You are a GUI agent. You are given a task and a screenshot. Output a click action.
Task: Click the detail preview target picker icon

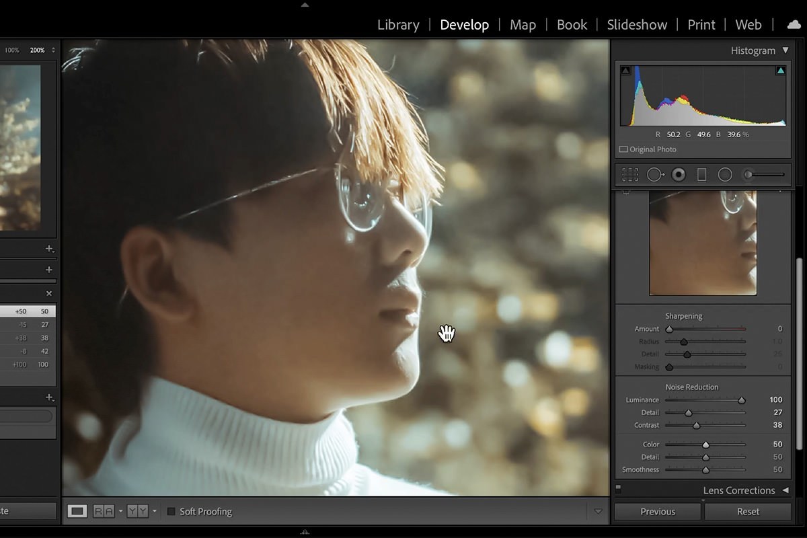[626, 192]
